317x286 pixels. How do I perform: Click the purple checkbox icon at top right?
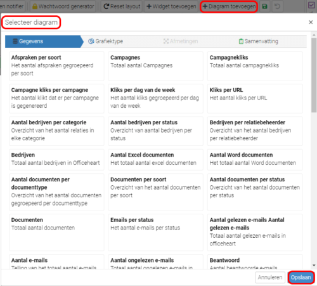311,5
